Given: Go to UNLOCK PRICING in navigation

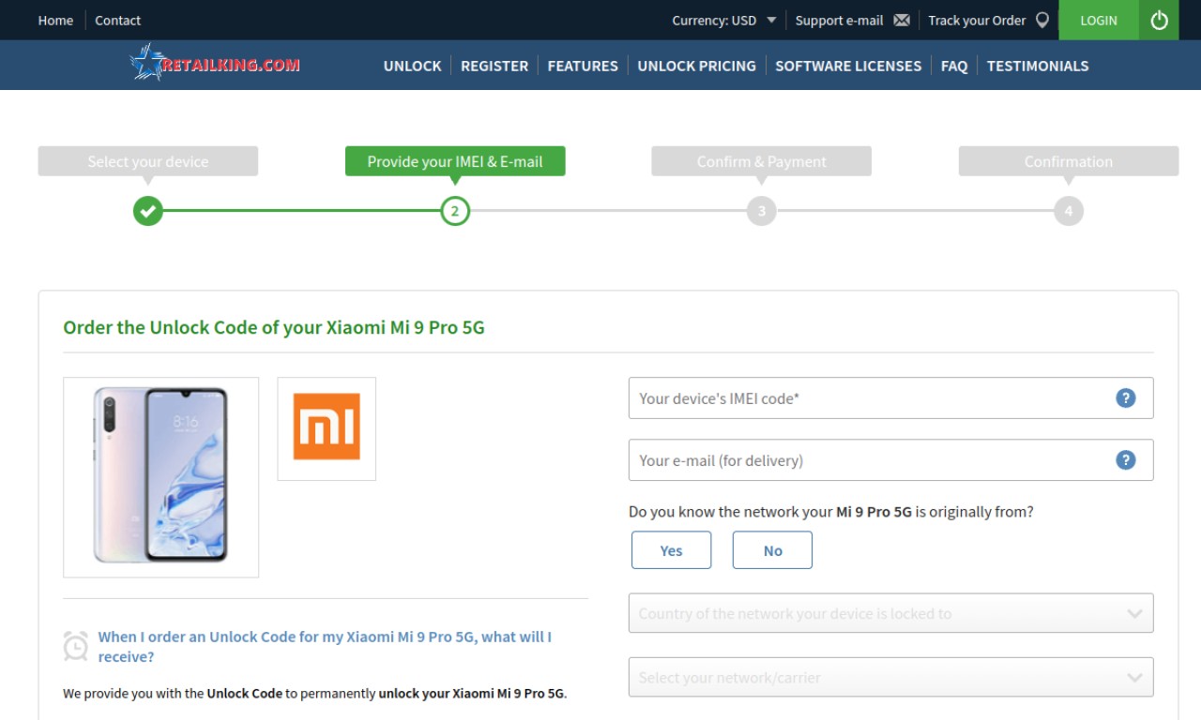Looking at the screenshot, I should (696, 66).
